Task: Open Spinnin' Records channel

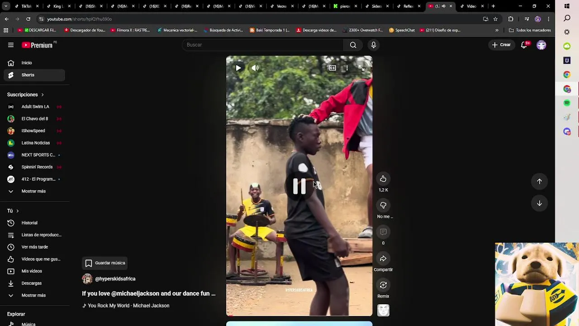Action: (x=34, y=167)
